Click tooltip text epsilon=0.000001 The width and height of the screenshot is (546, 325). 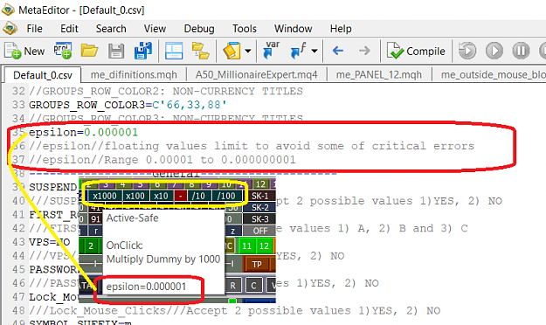pos(146,287)
